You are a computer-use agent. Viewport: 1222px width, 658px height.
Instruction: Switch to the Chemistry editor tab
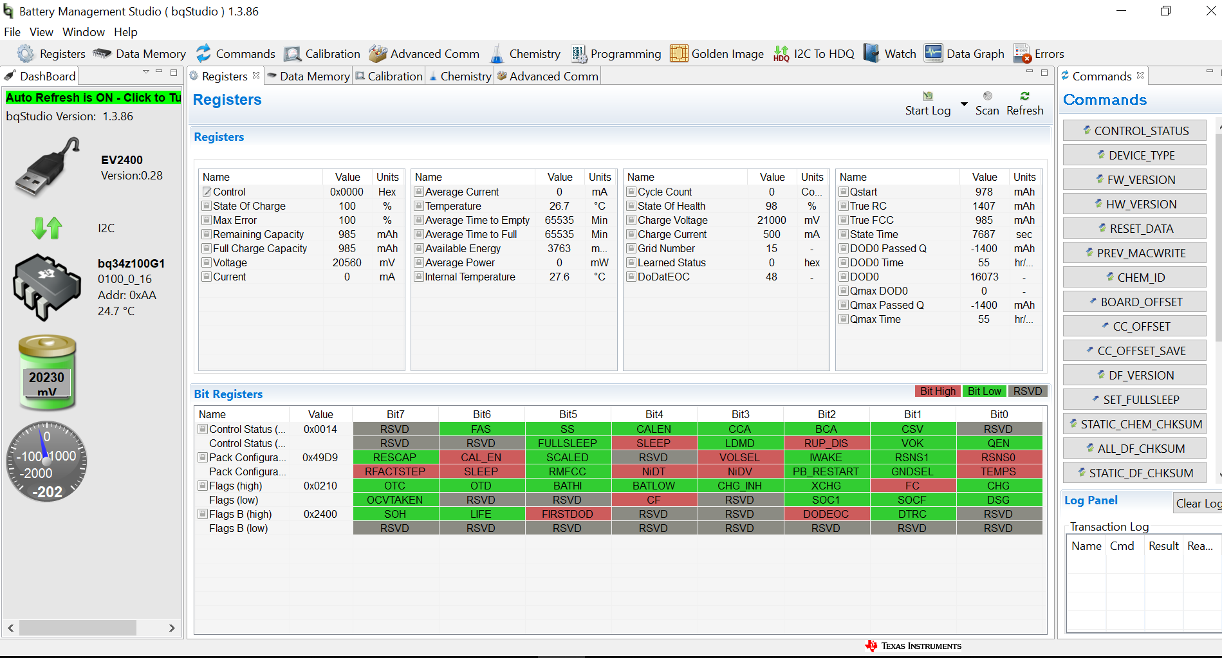[x=460, y=76]
